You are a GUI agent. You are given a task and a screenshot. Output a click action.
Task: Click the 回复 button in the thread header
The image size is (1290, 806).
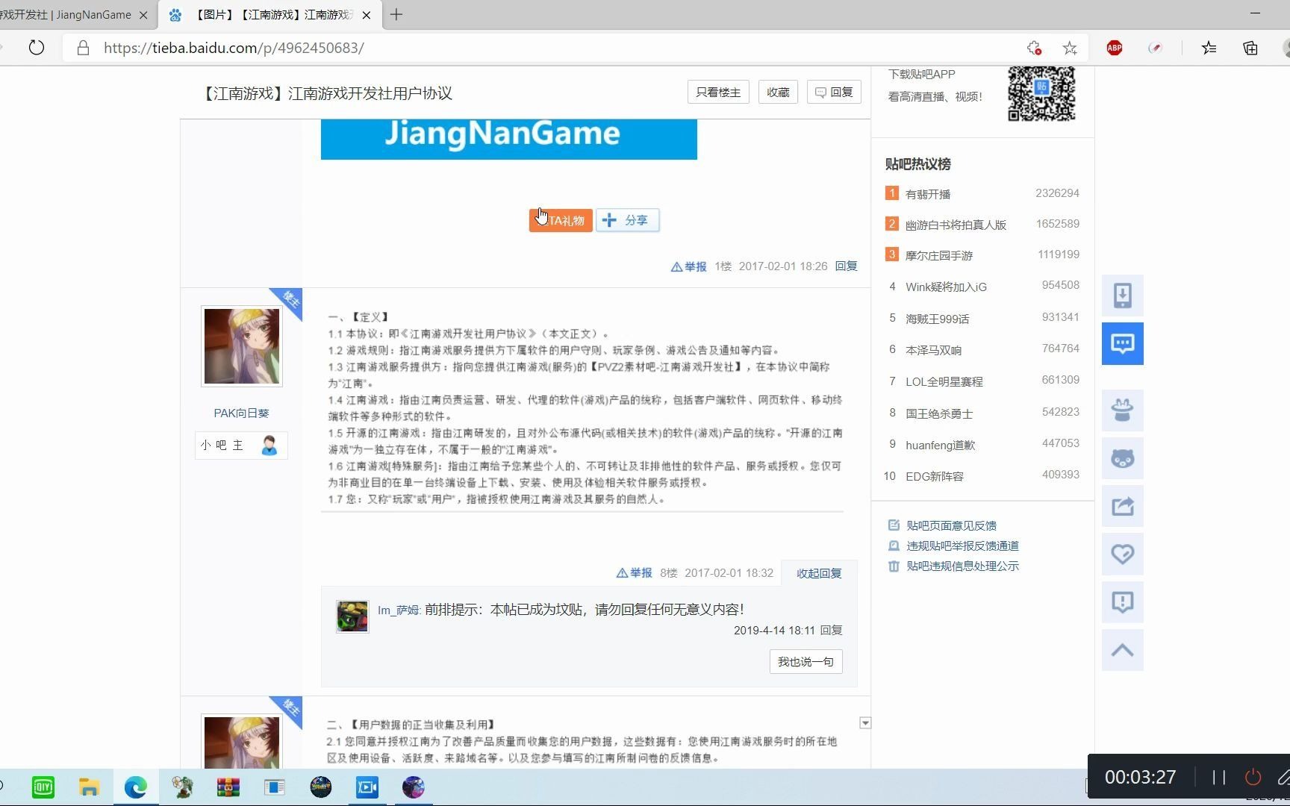point(834,92)
